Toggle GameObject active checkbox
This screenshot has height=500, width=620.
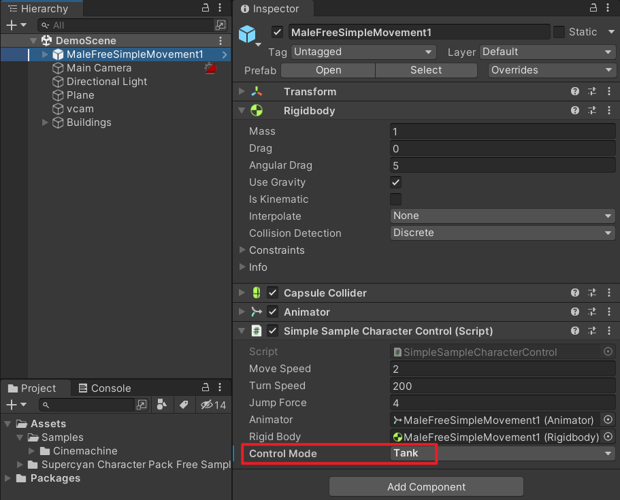278,32
